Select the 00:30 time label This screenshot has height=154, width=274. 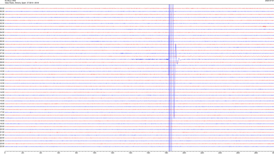pyautogui.click(x=2, y=11)
